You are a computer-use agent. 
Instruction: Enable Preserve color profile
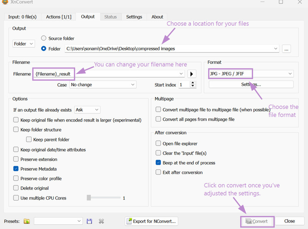16,178
